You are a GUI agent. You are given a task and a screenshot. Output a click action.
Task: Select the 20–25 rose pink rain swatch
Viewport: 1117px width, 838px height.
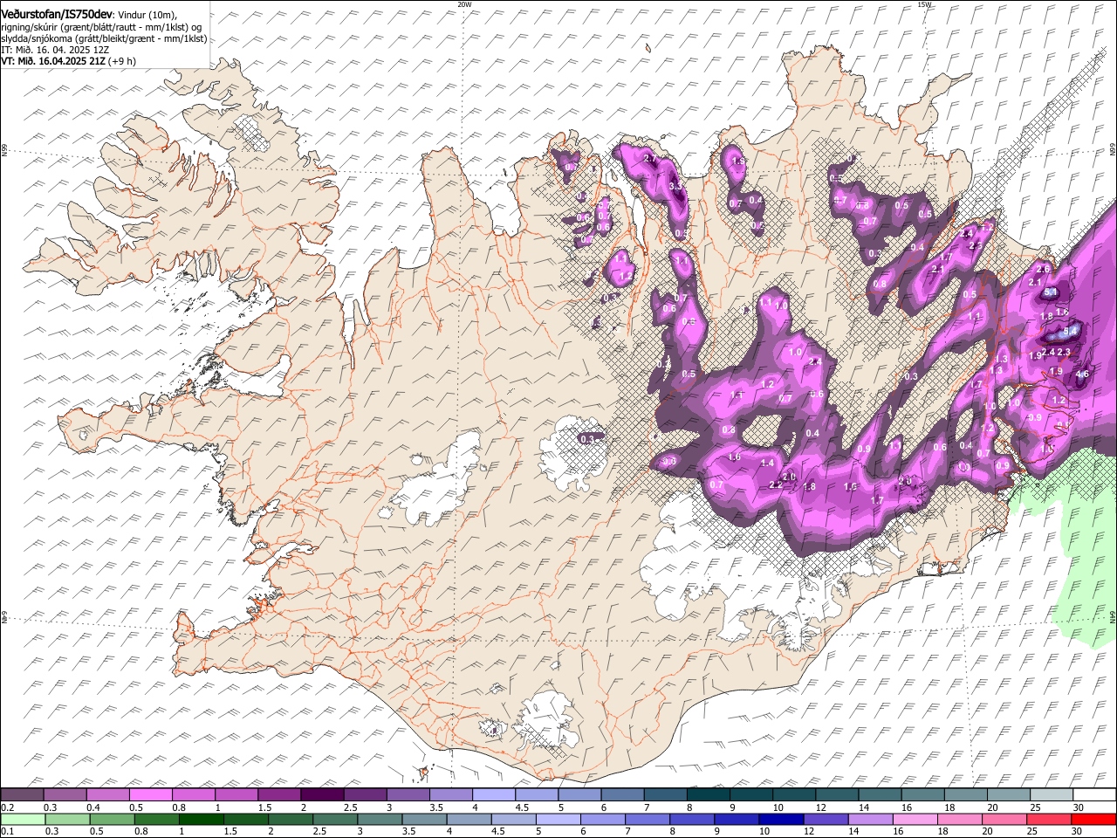1004,819
